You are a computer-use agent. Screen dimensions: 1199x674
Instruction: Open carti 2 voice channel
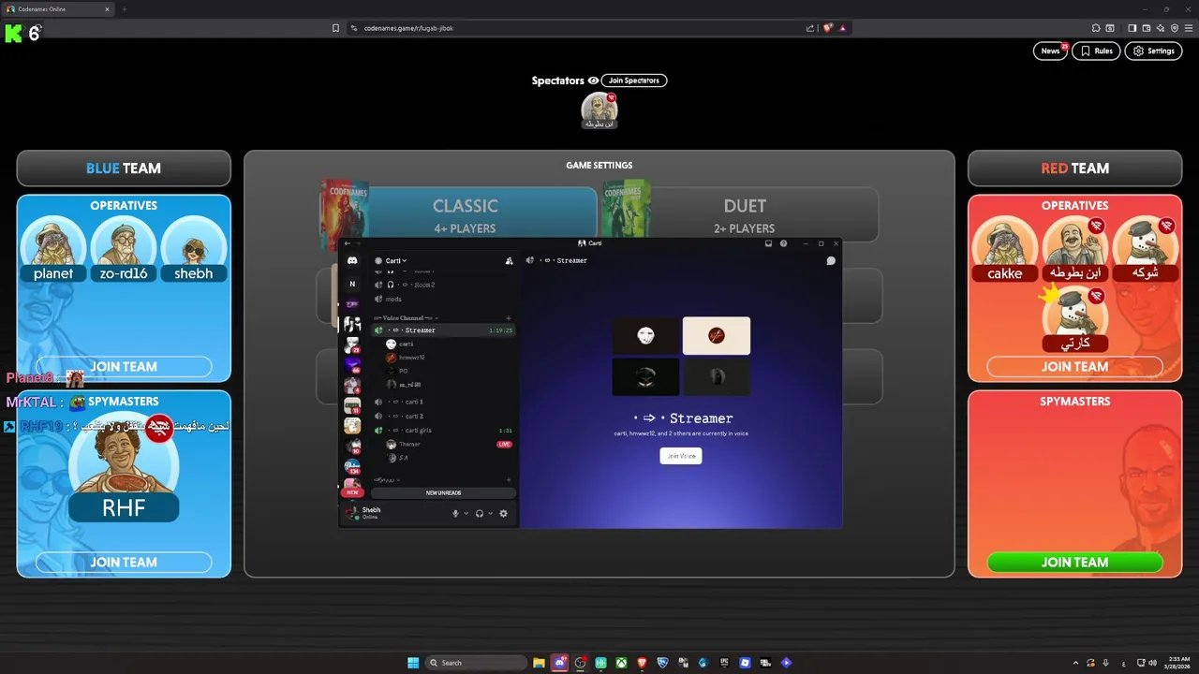[444, 416]
